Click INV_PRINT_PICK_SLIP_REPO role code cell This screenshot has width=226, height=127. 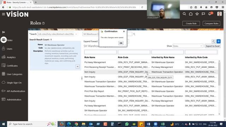133,91
